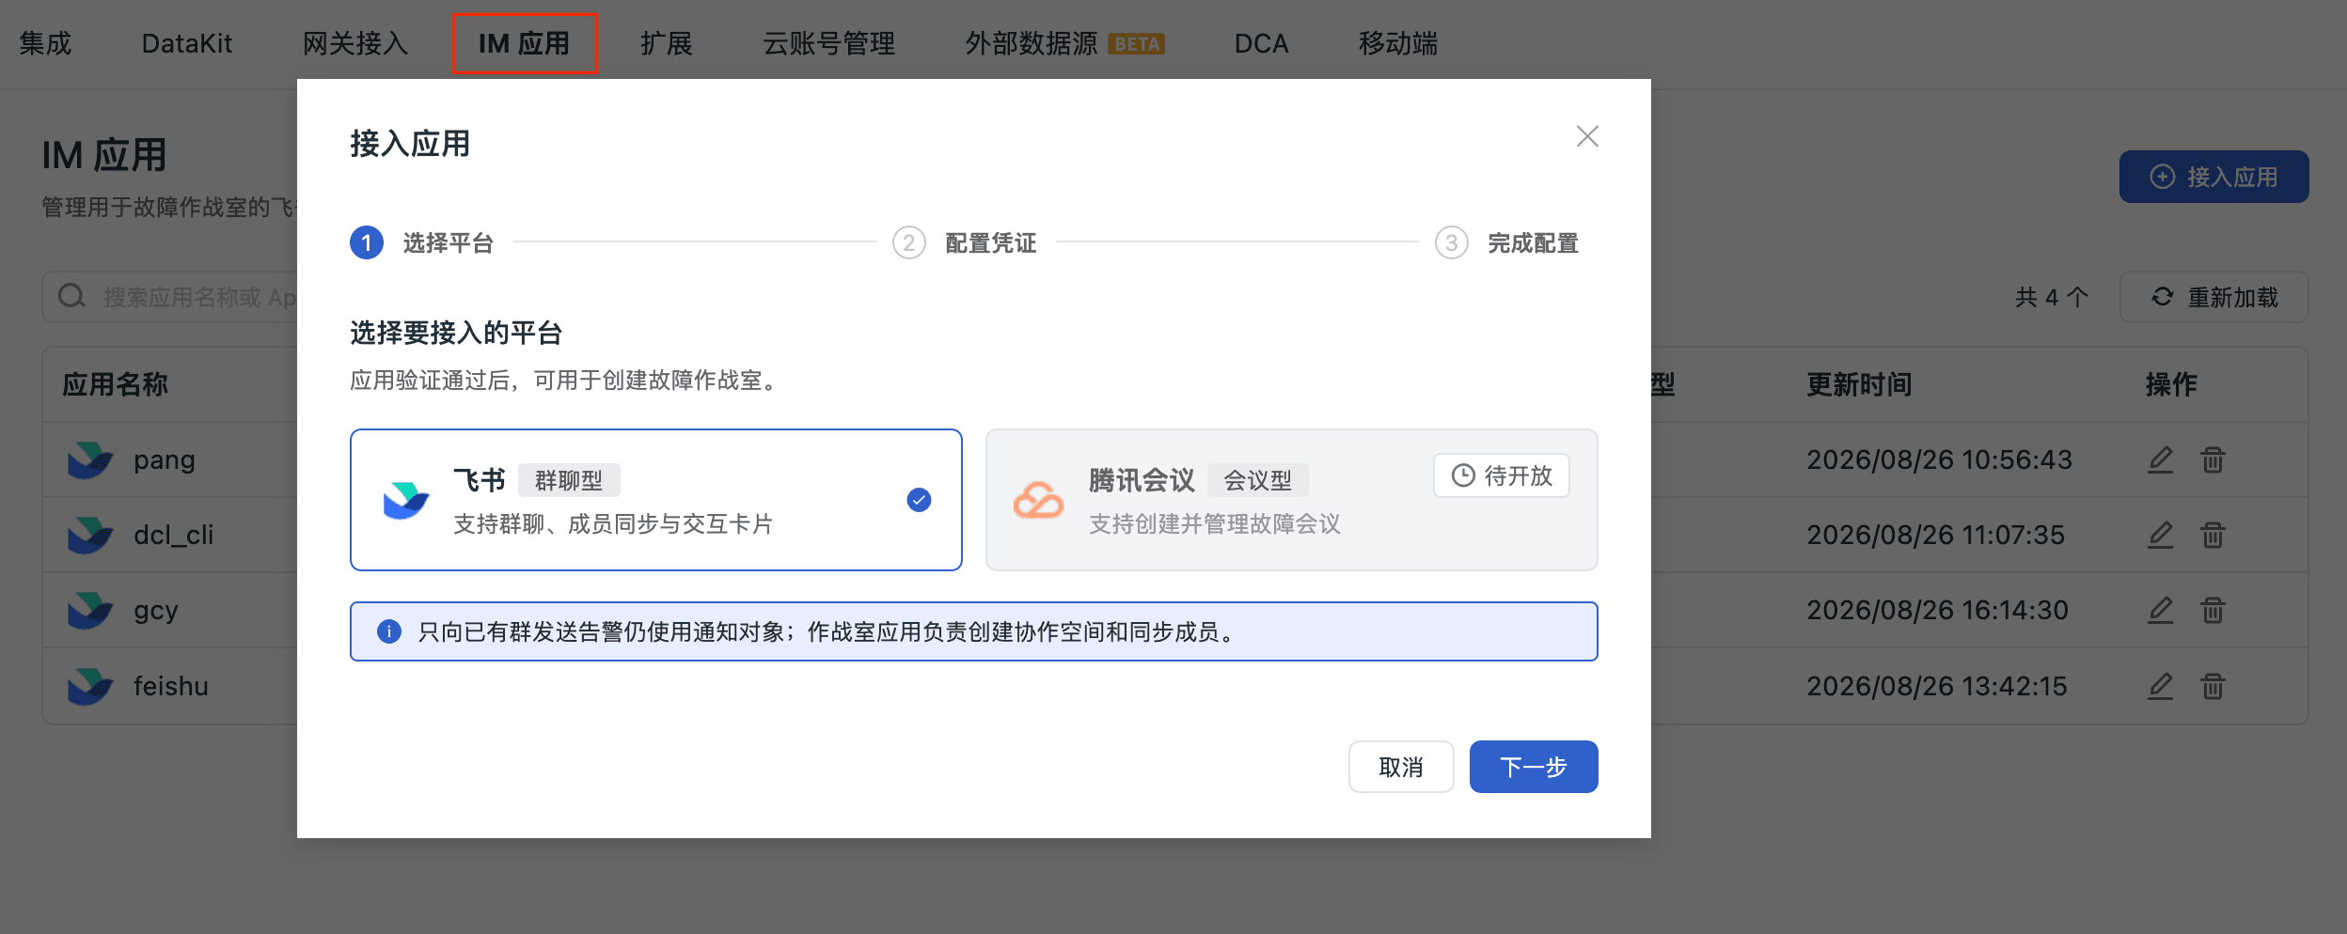Open the 移动端 tab
Image resolution: width=2347 pixels, height=934 pixels.
1398,43
